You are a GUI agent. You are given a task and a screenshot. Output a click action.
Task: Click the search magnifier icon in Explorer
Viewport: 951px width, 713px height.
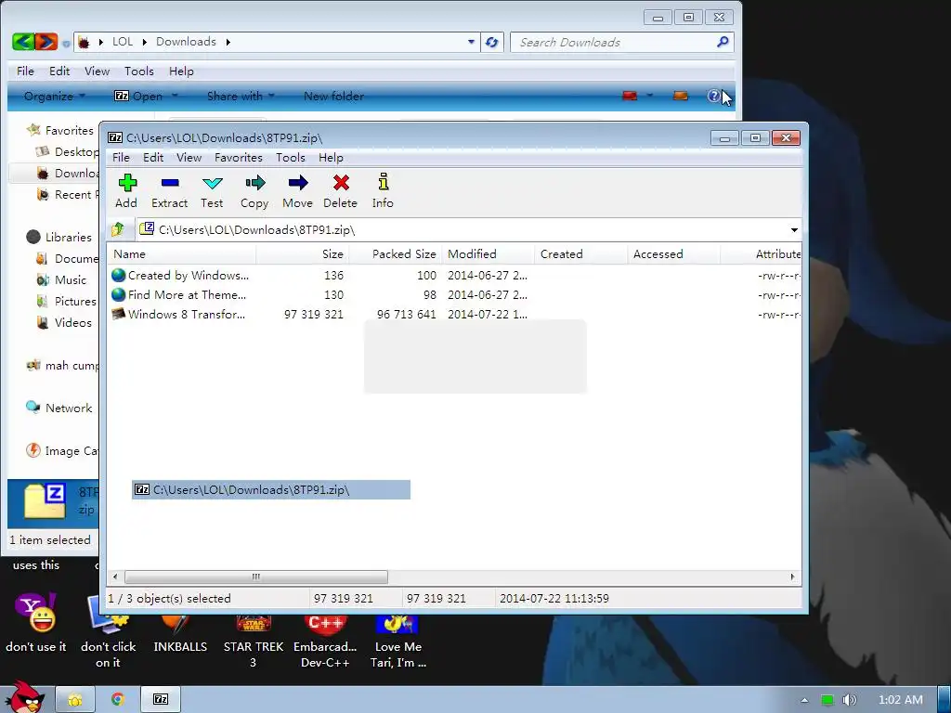(x=723, y=42)
